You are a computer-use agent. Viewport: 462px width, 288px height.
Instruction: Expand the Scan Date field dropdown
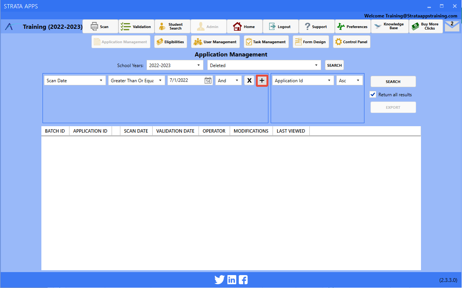coord(75,80)
